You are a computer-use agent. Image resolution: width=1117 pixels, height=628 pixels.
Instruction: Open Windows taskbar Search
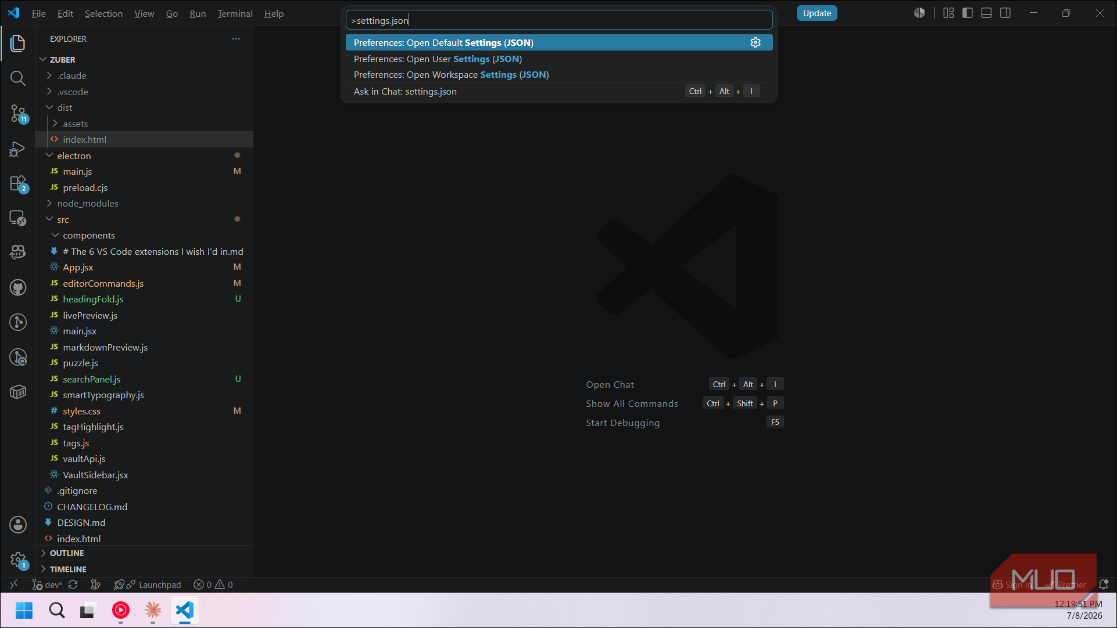coord(56,610)
